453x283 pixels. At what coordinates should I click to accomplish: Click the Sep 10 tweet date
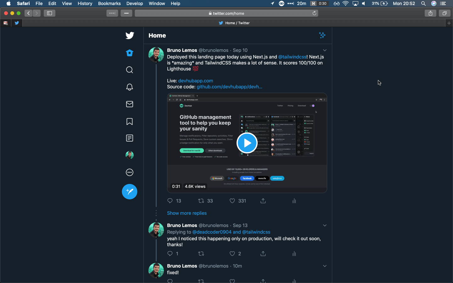point(240,50)
